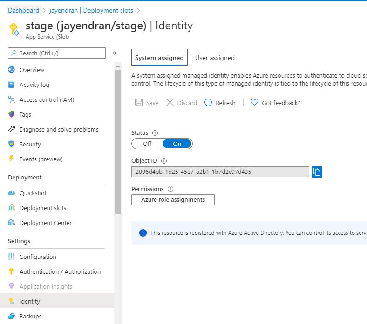Click the sidebar scrollbar up arrow

(x=118, y=66)
